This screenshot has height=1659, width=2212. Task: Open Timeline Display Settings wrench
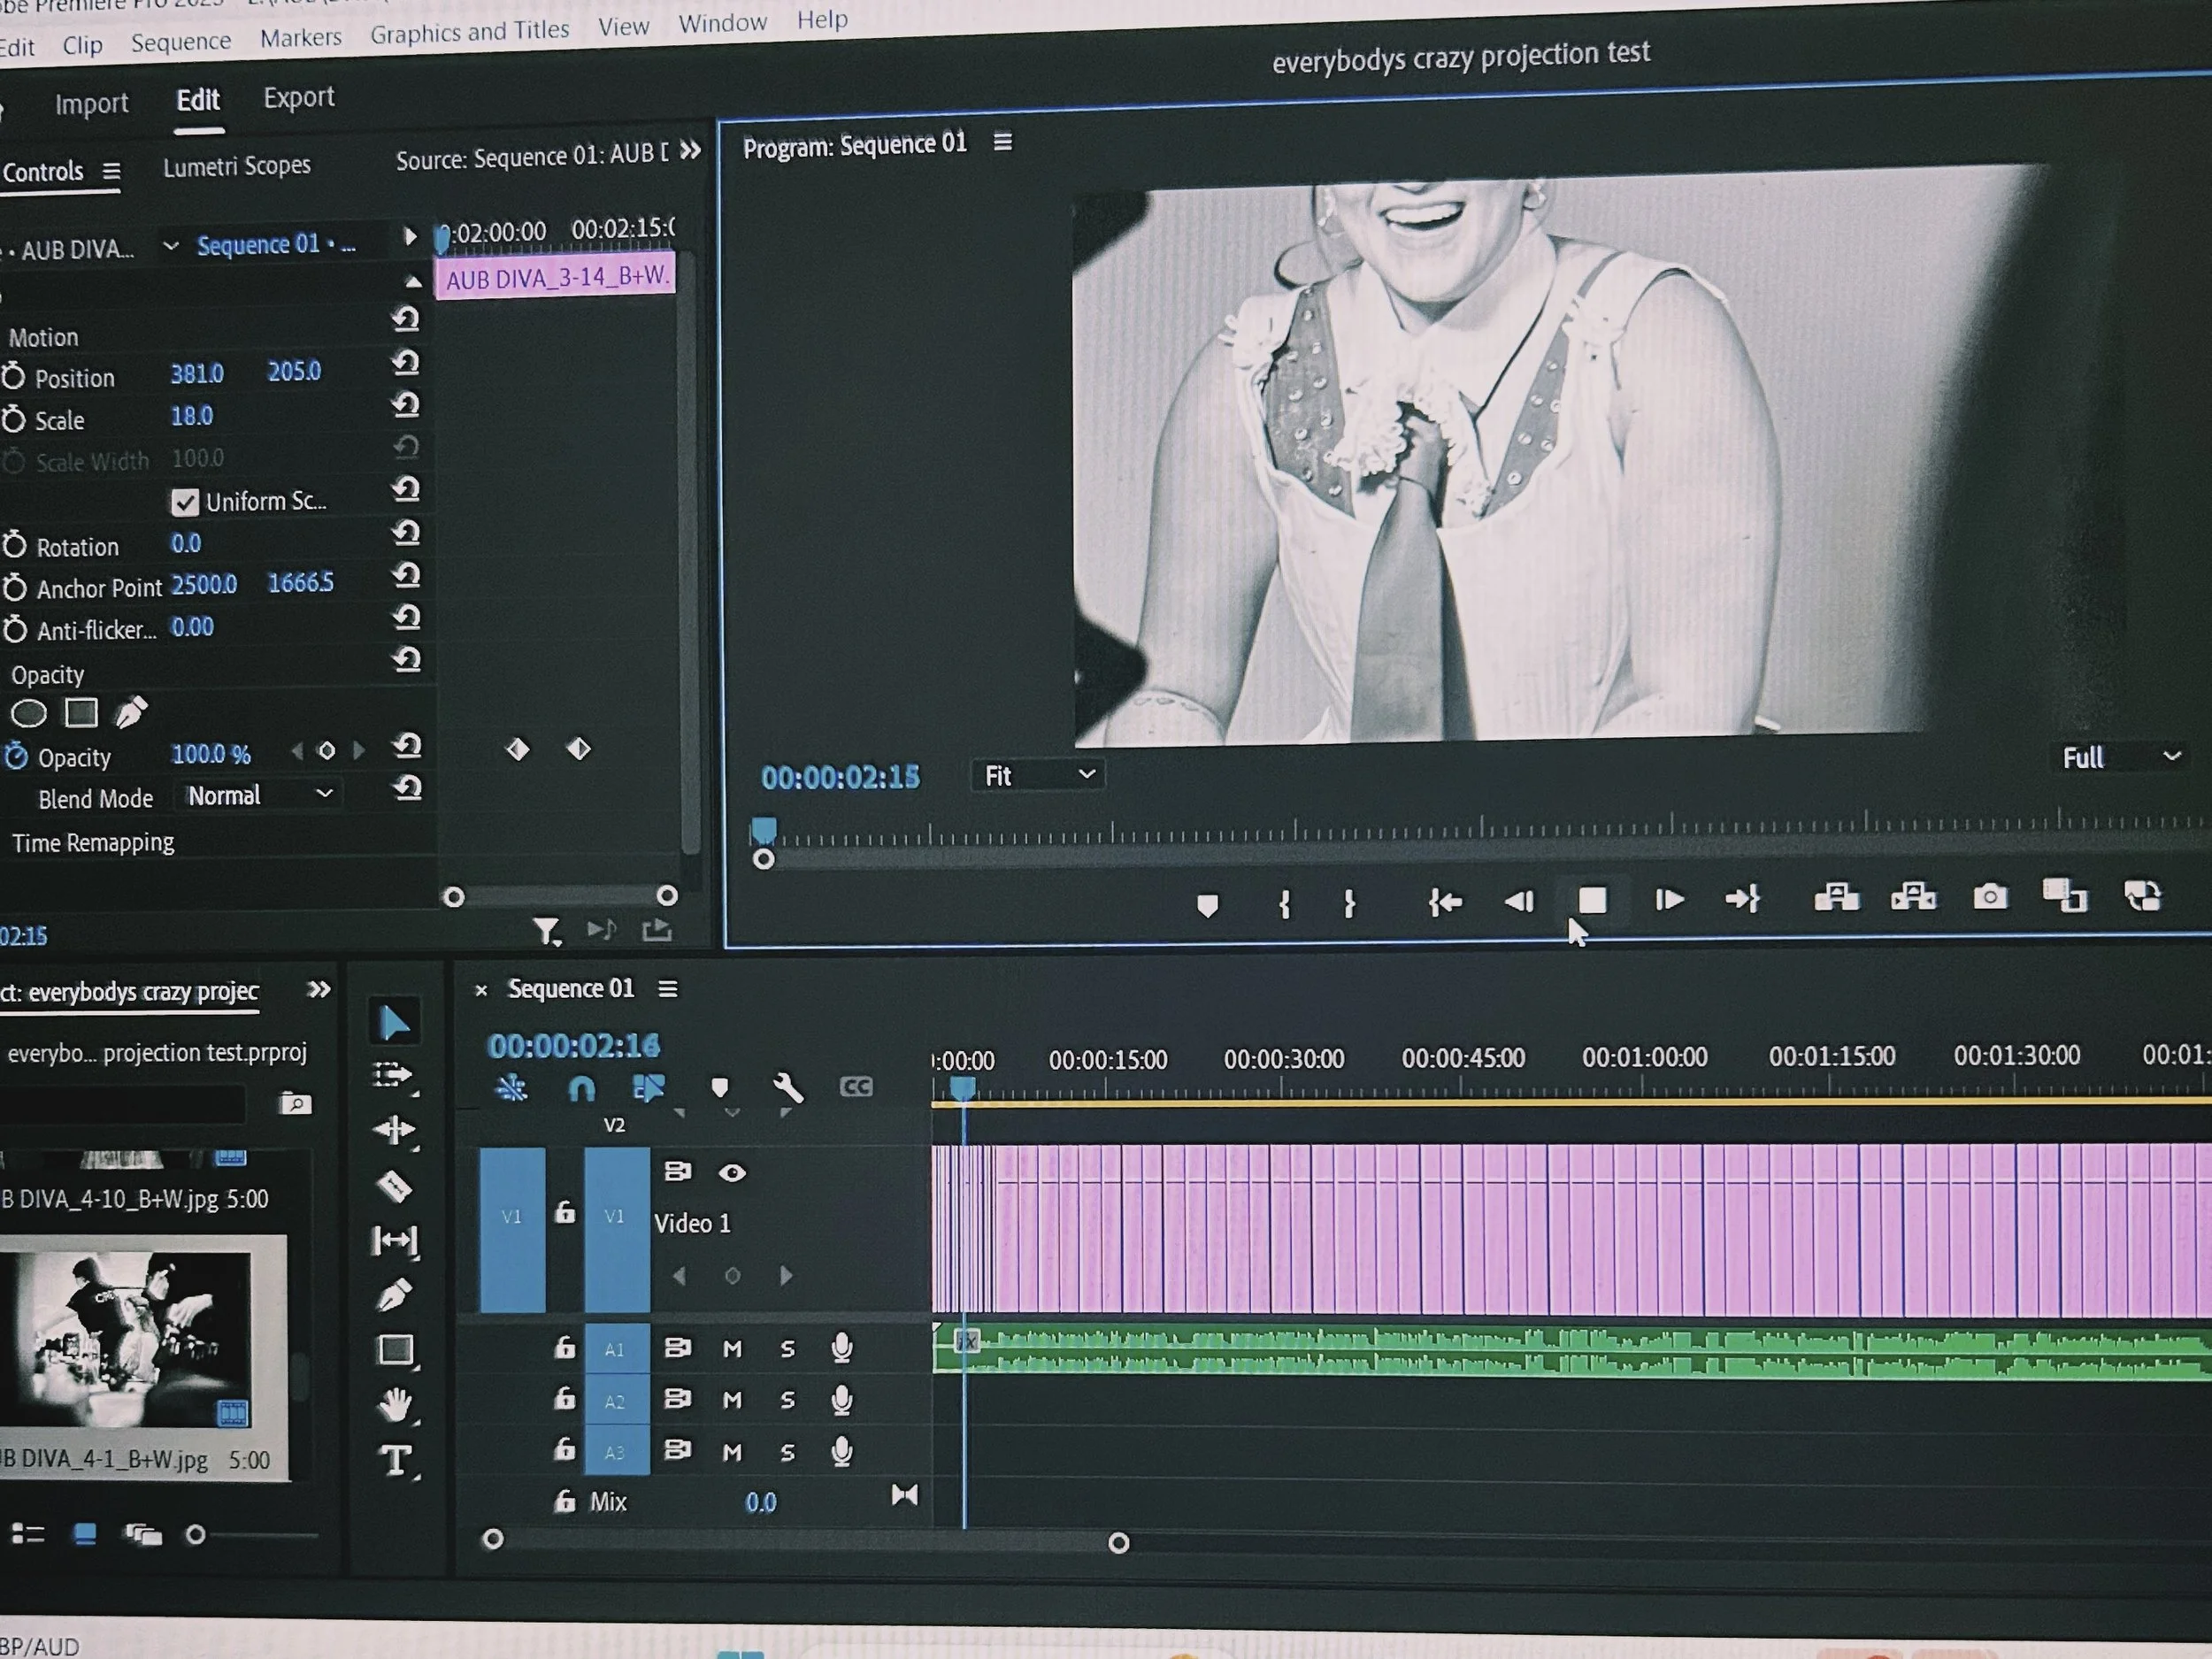788,1087
